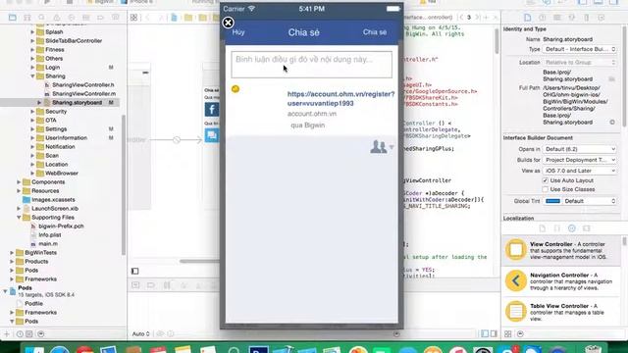Screen dimensions: 628x353
Task: Open the Issue navigator tab
Action: point(57,18)
